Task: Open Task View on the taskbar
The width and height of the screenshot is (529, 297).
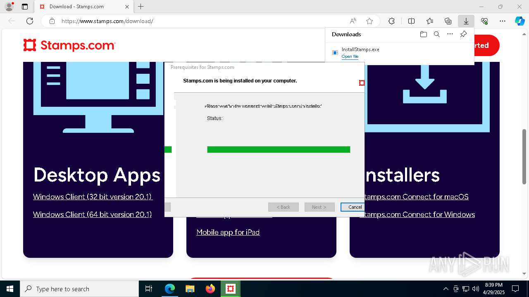Action: (149, 289)
